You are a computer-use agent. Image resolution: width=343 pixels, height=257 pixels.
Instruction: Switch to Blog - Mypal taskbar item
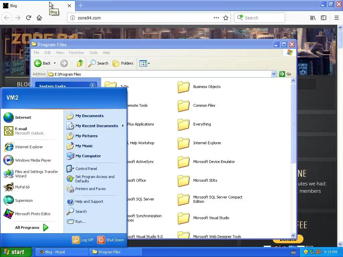[x=62, y=252]
